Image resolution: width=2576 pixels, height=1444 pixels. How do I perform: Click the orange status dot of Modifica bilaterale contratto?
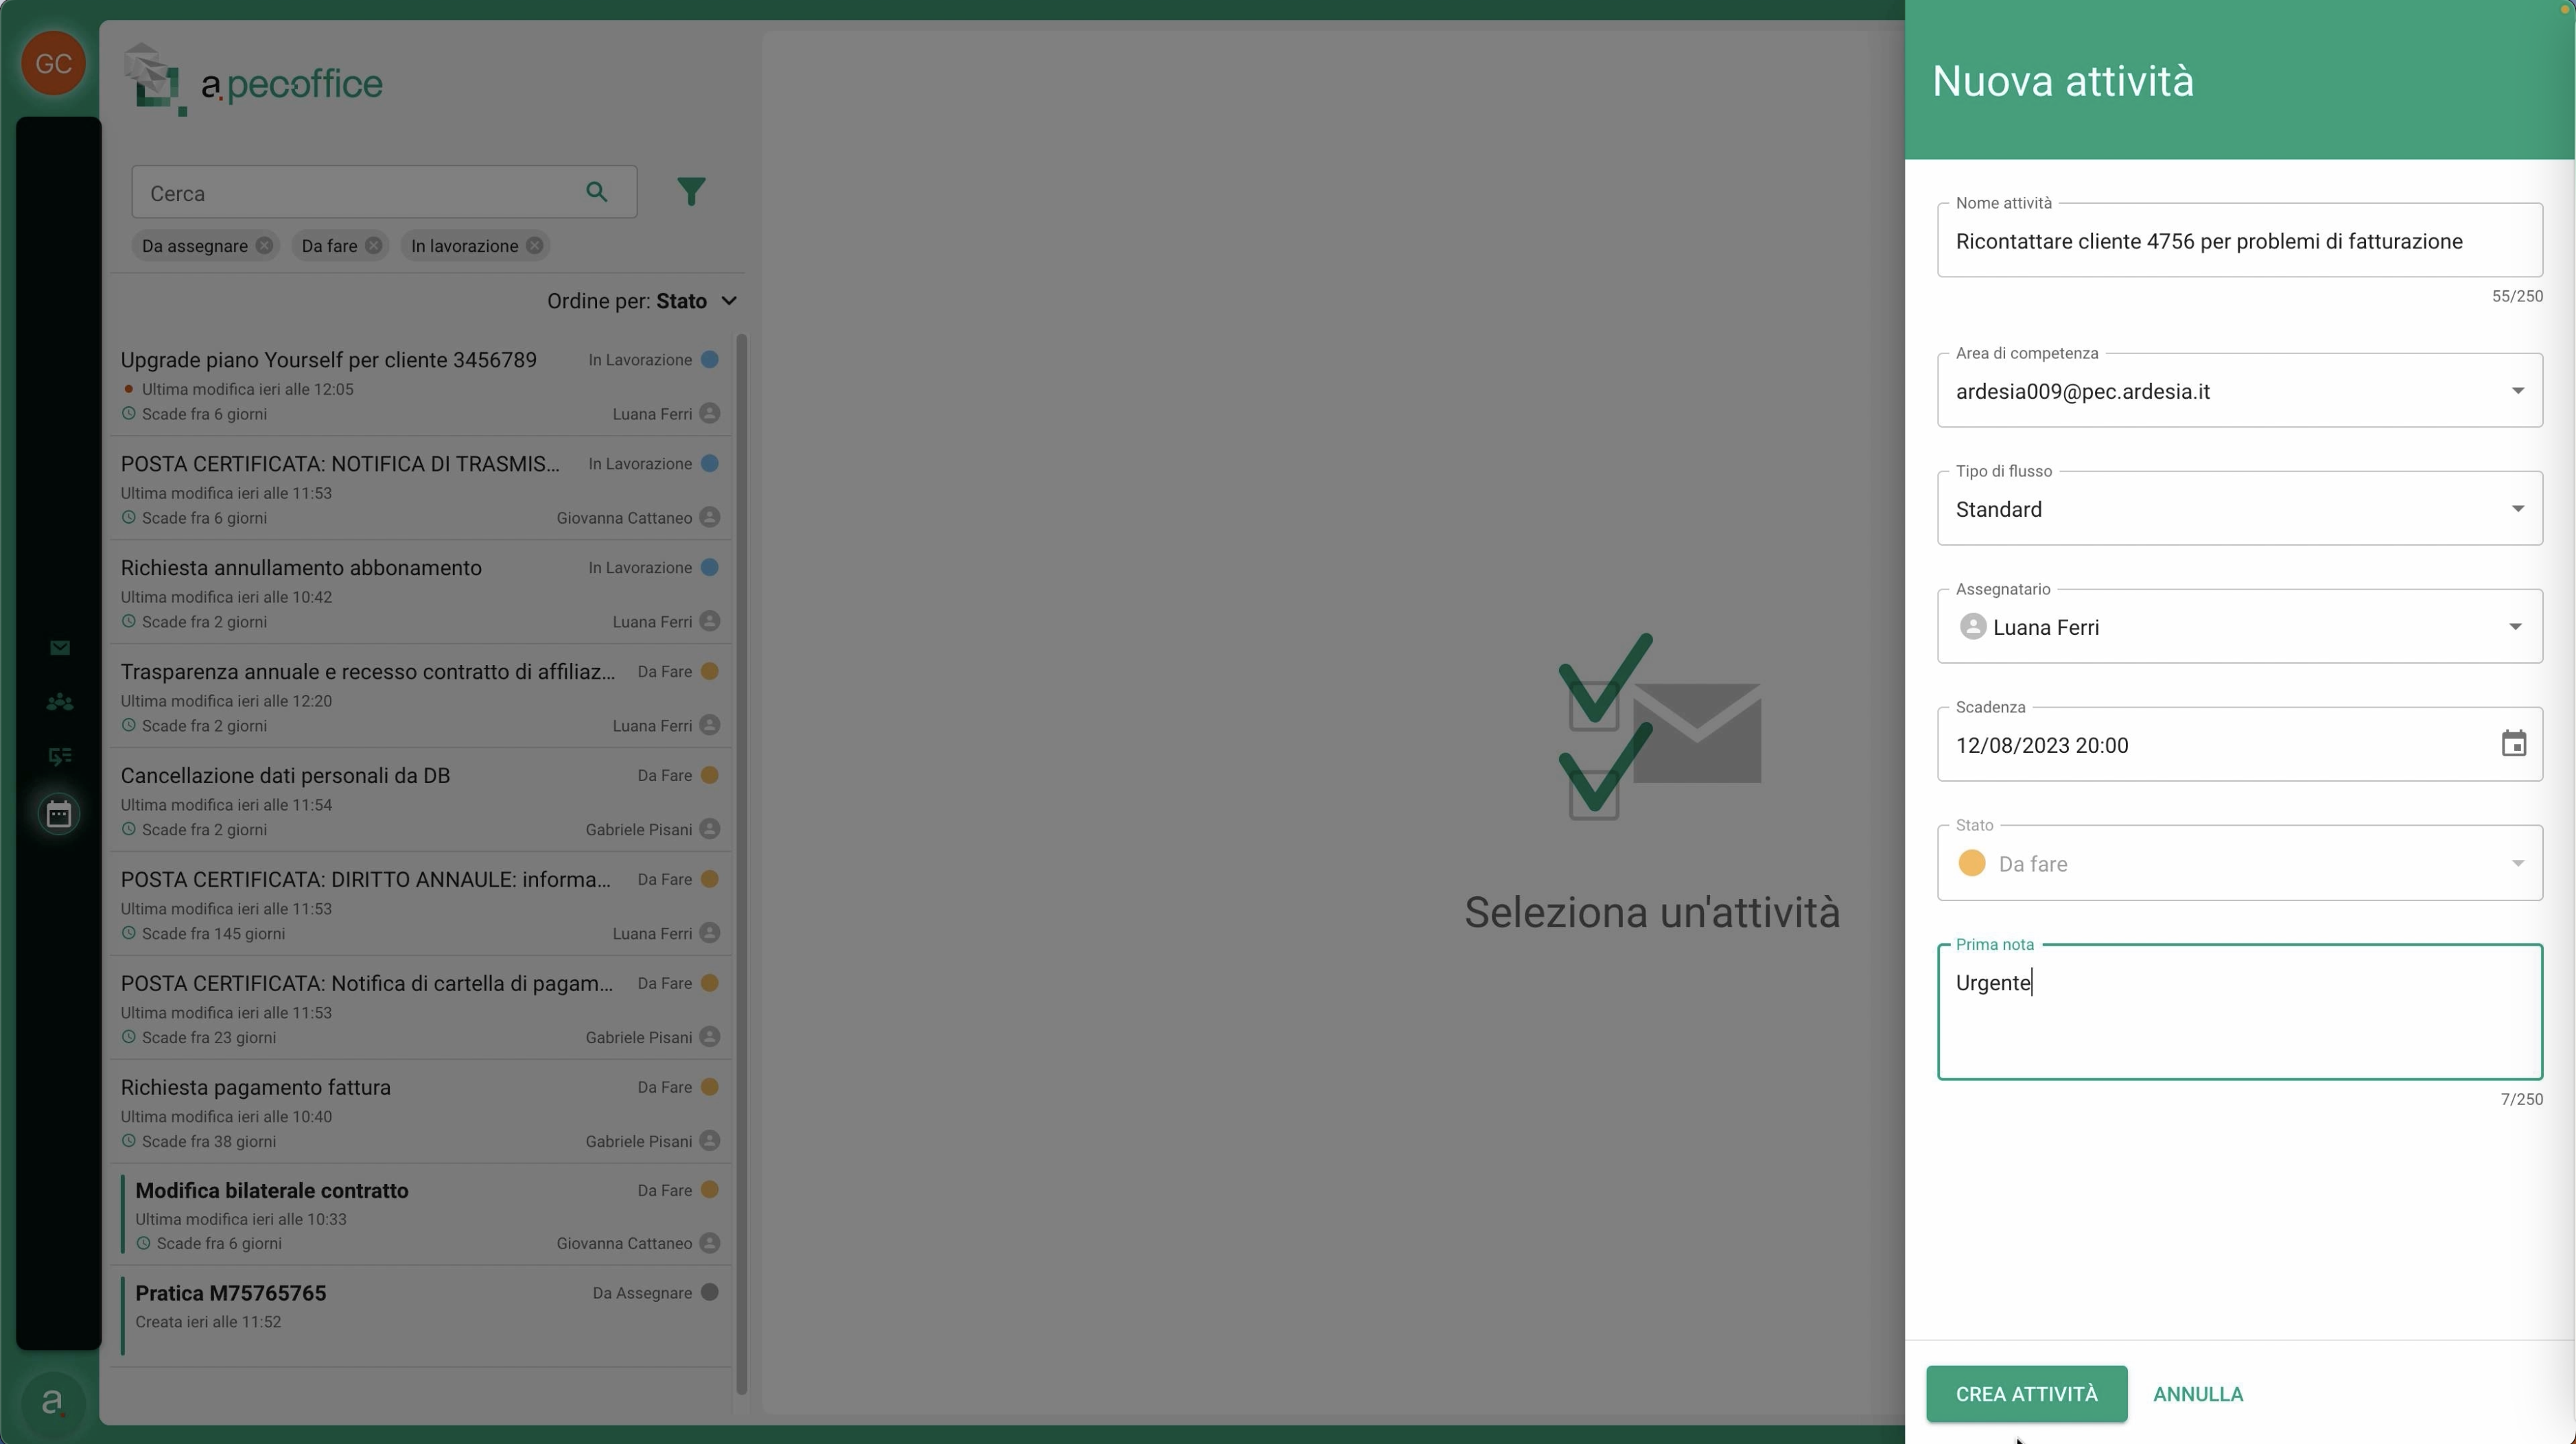(x=710, y=1189)
